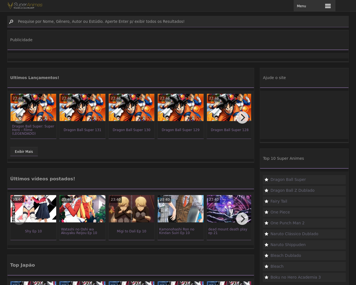Click star icon beside Dragon Ball Z Dublado
The image size is (356, 285).
[266, 190]
